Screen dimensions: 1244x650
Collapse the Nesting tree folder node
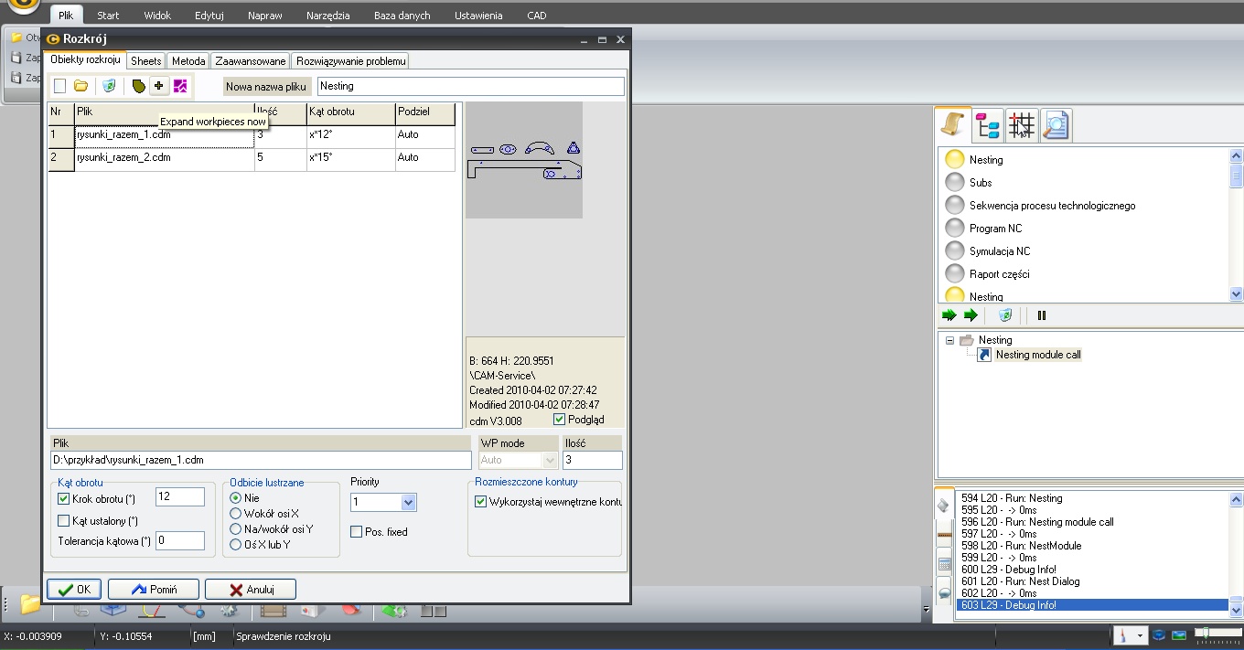[949, 340]
